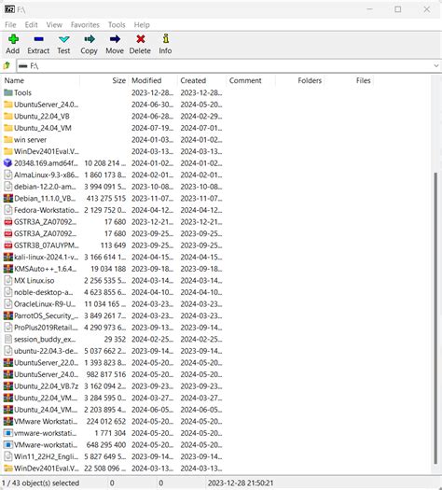Open the Tools menu
This screenshot has width=442, height=490.
tap(117, 24)
